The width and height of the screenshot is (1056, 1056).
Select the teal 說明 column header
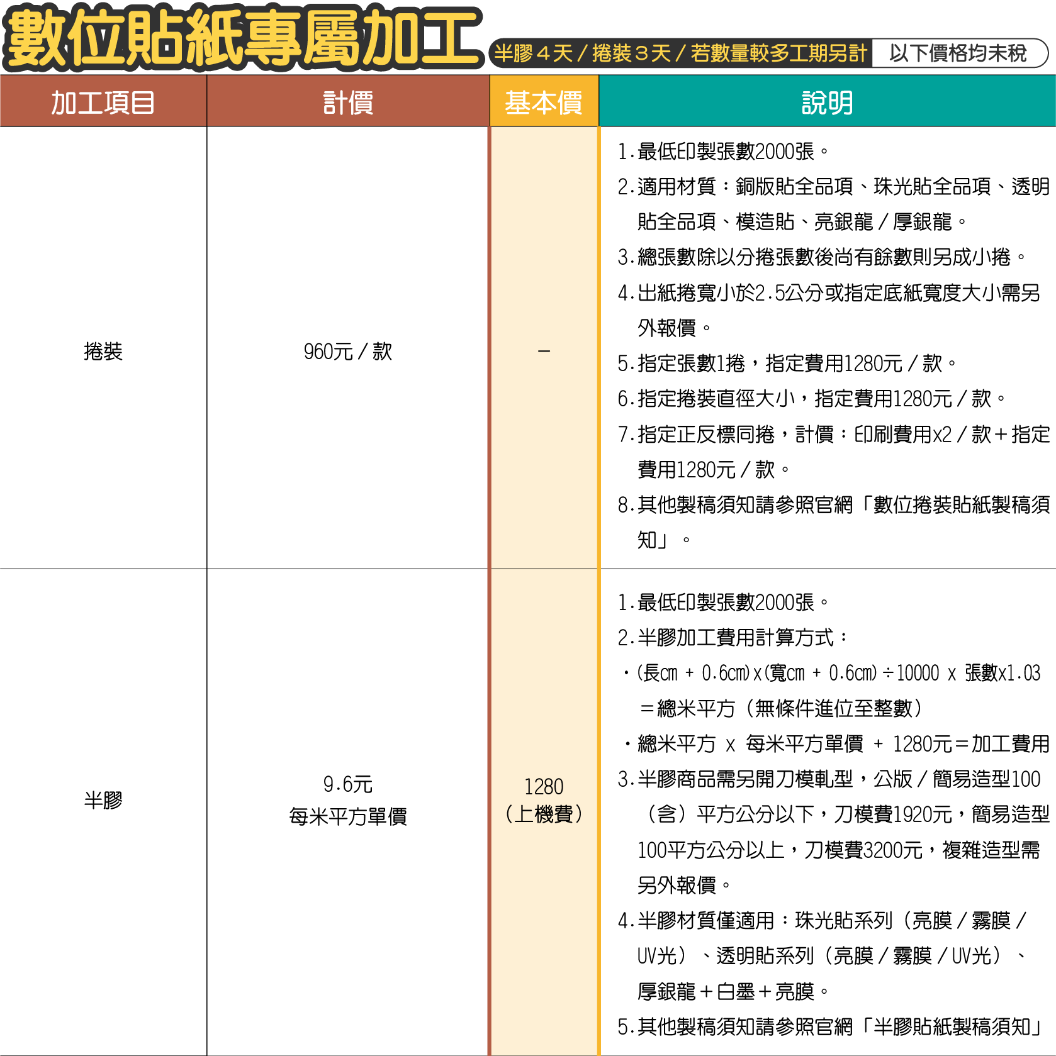tap(827, 102)
